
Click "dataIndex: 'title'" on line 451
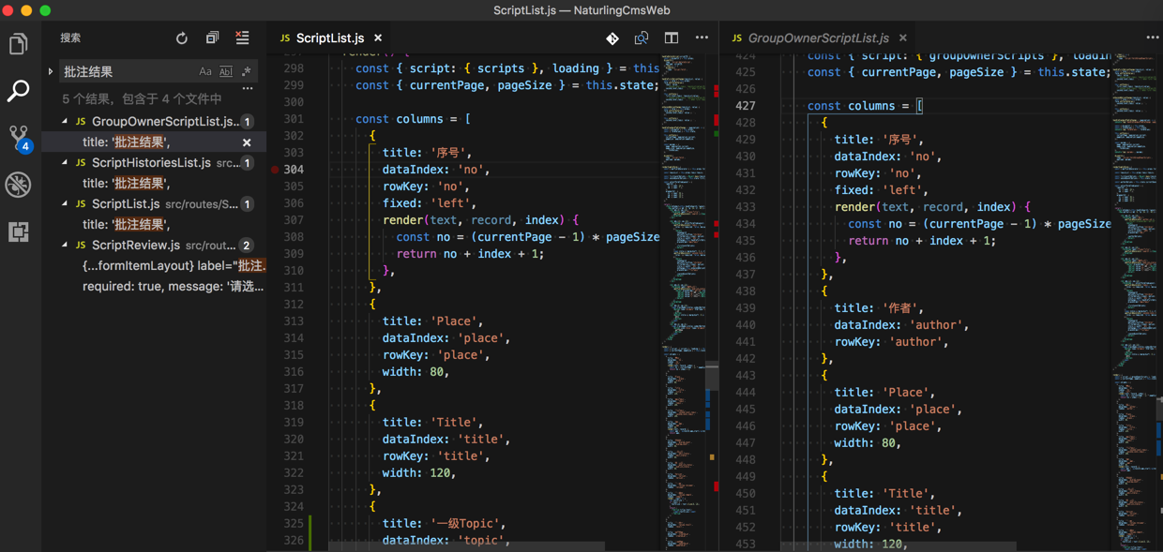click(897, 511)
